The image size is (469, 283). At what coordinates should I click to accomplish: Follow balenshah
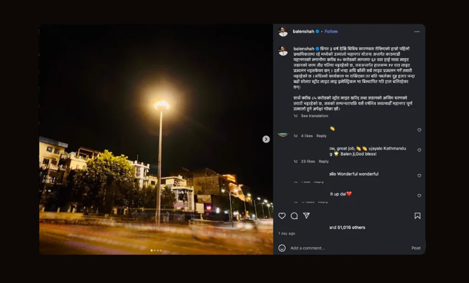[331, 32]
